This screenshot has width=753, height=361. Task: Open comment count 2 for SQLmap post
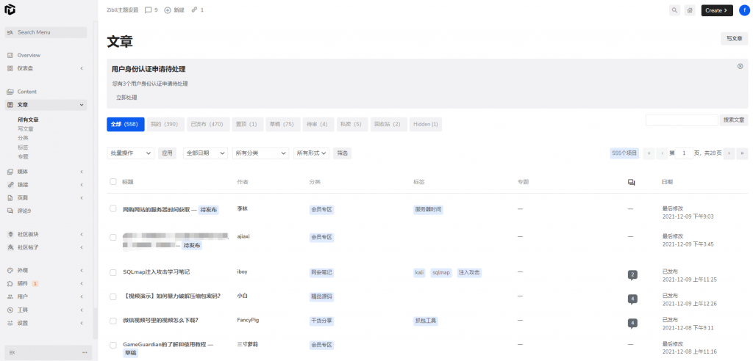(x=633, y=275)
